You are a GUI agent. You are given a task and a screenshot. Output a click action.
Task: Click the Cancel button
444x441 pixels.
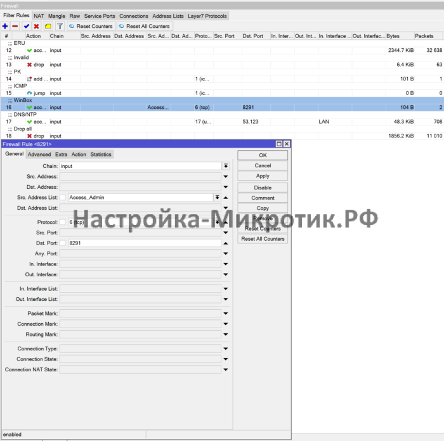[263, 166]
